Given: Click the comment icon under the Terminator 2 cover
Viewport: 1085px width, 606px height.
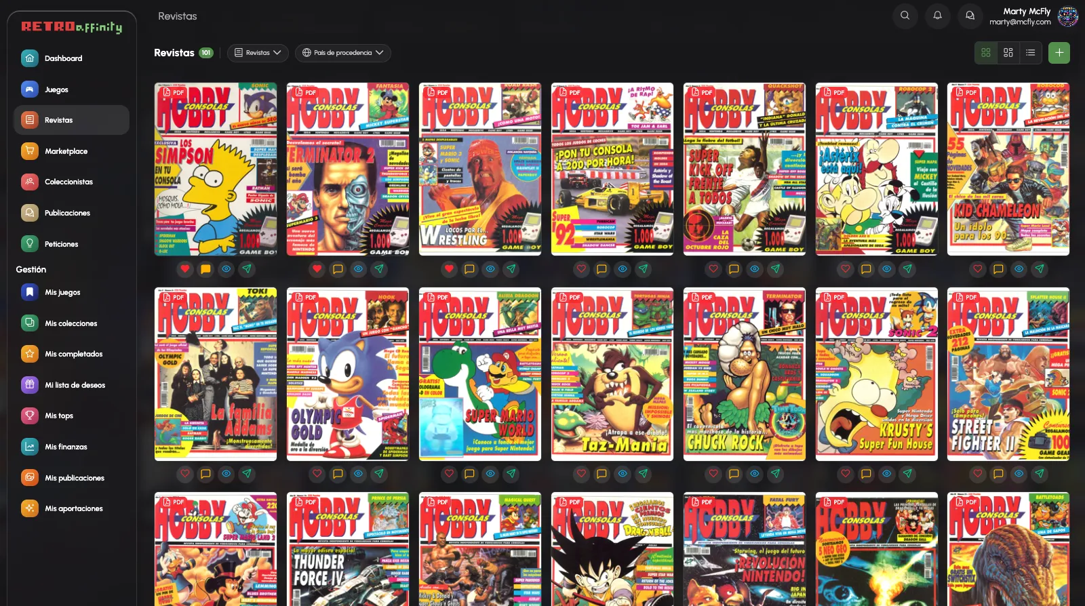Looking at the screenshot, I should 338,269.
